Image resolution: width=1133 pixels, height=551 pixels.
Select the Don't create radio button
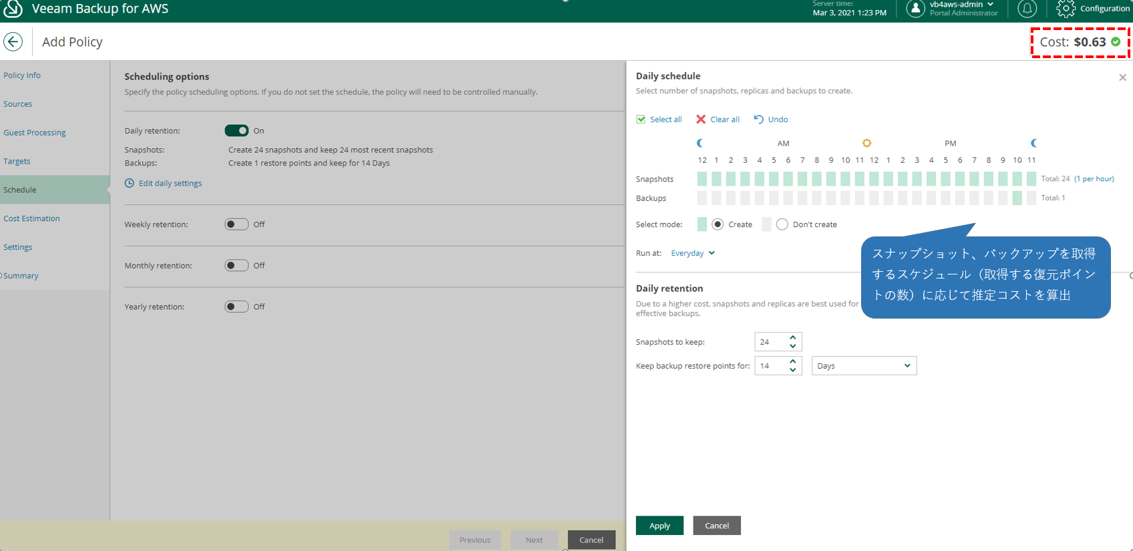(x=782, y=224)
